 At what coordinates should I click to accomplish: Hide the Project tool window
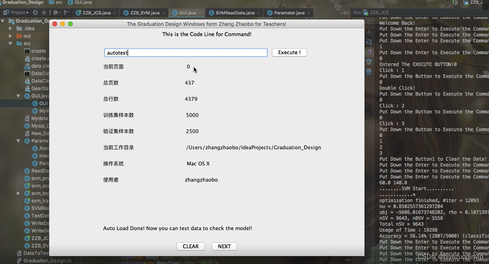pos(66,13)
